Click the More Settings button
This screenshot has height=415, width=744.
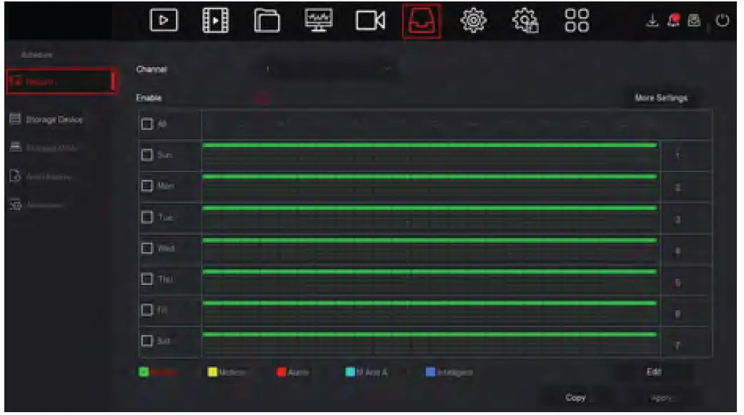click(660, 98)
